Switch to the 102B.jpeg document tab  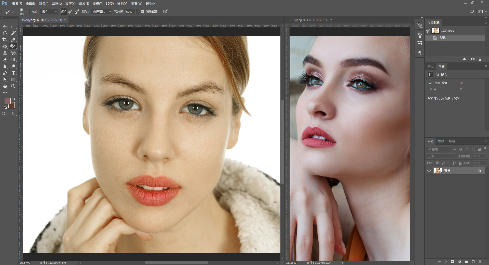(308, 20)
